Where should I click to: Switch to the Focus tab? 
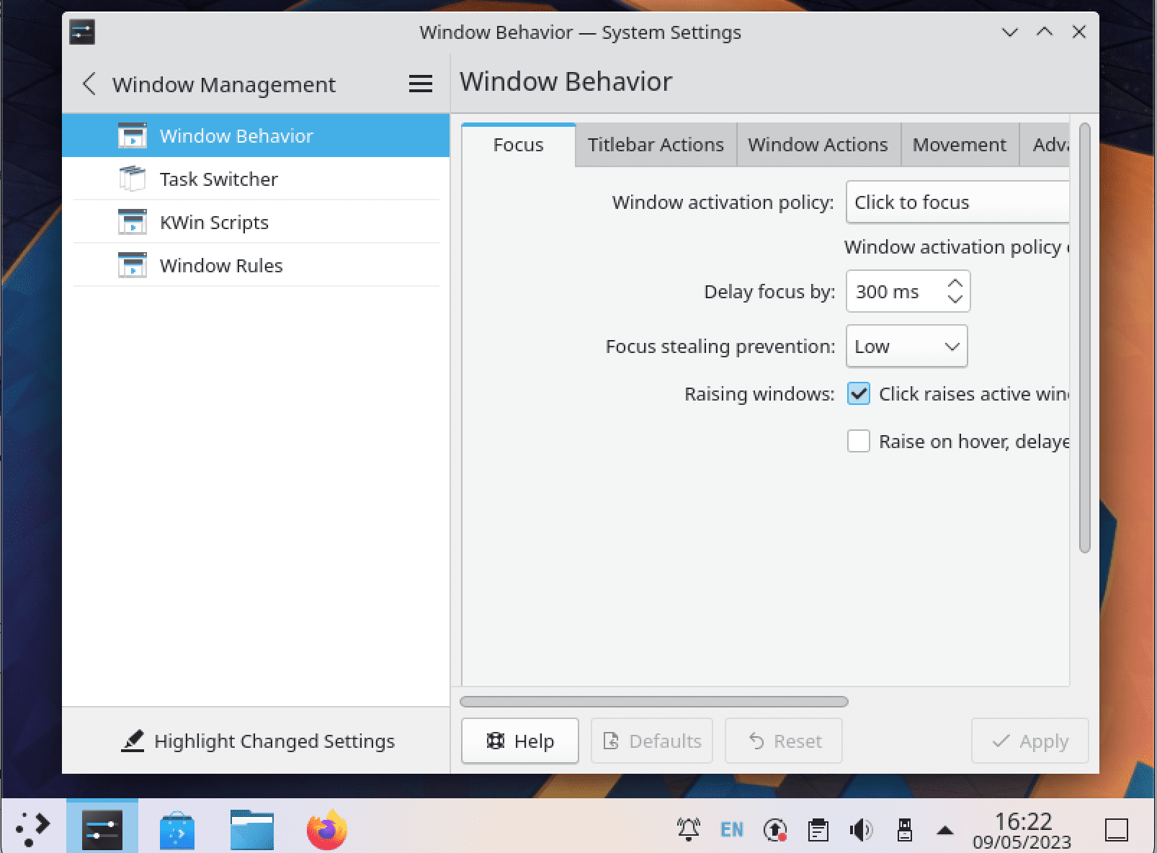519,145
